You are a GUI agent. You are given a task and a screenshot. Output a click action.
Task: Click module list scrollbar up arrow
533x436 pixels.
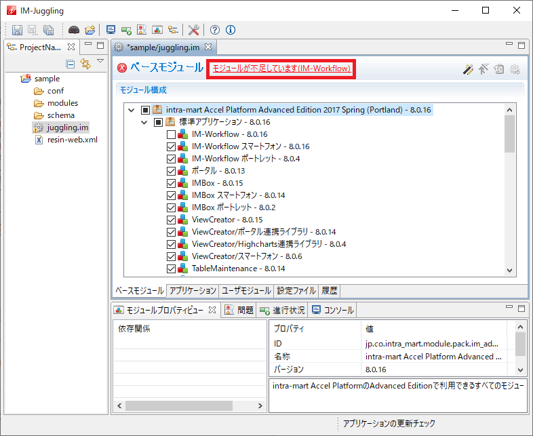[509, 110]
